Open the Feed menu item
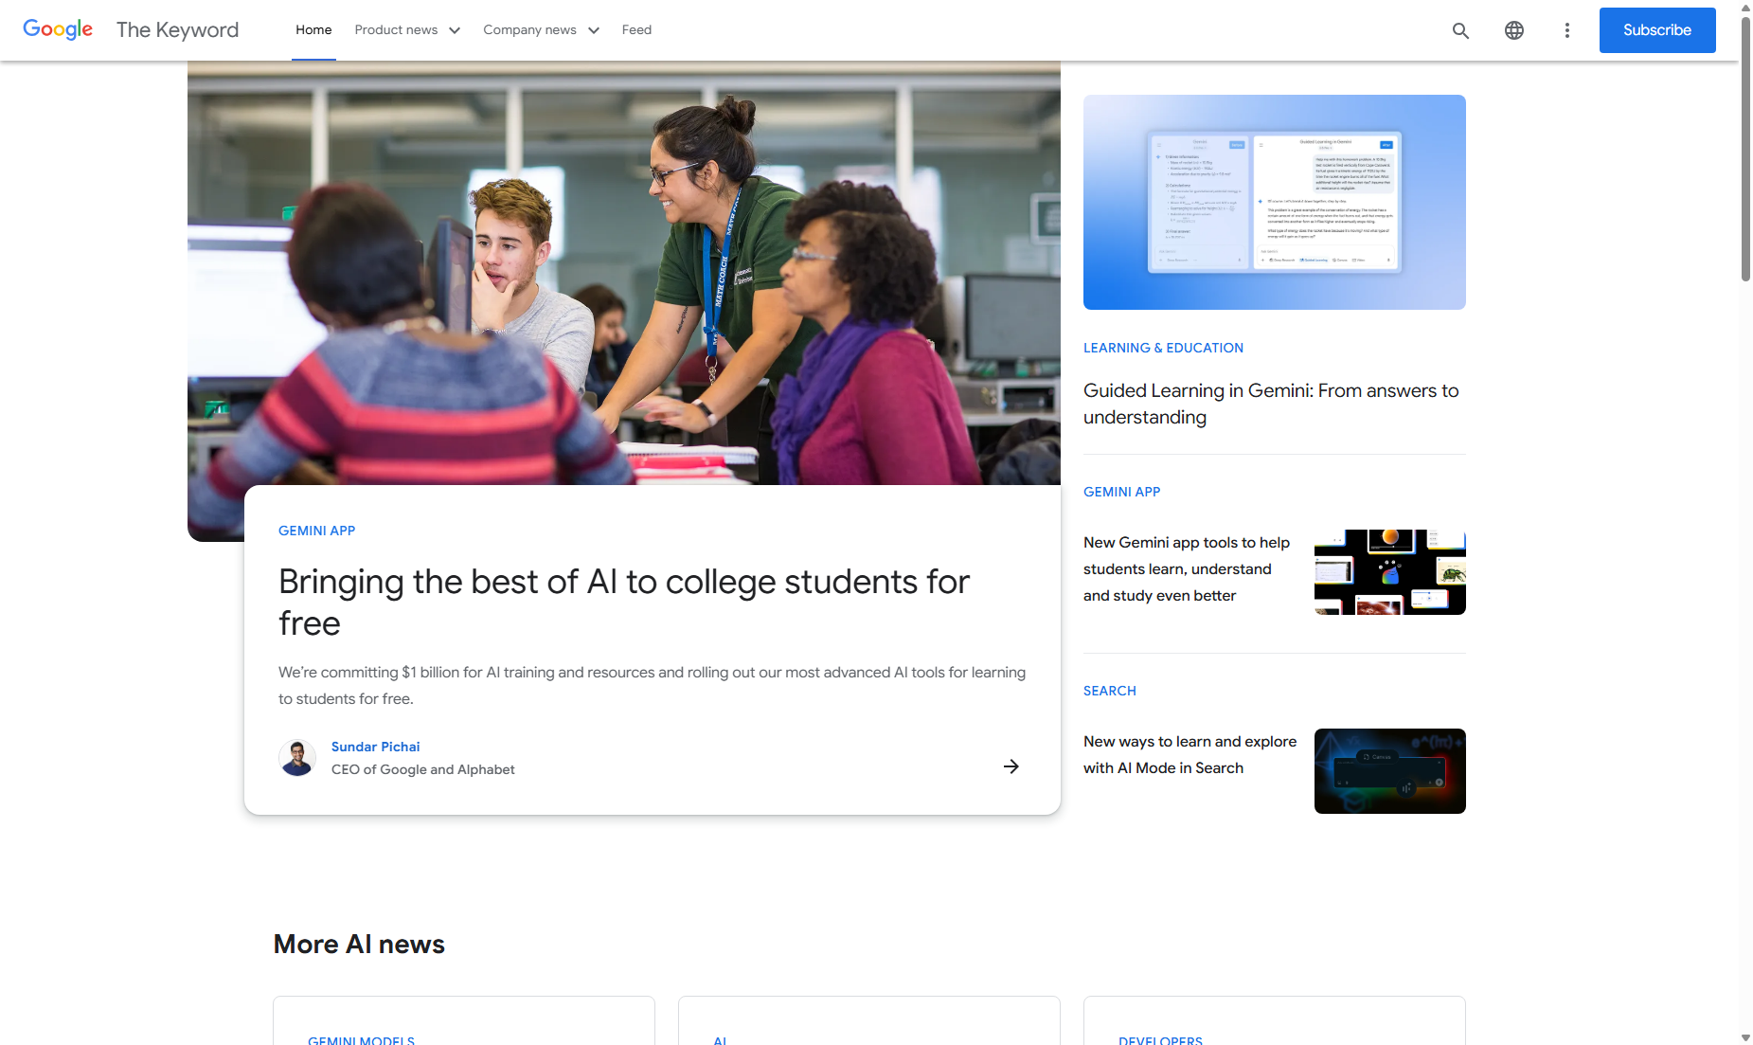 point(636,30)
